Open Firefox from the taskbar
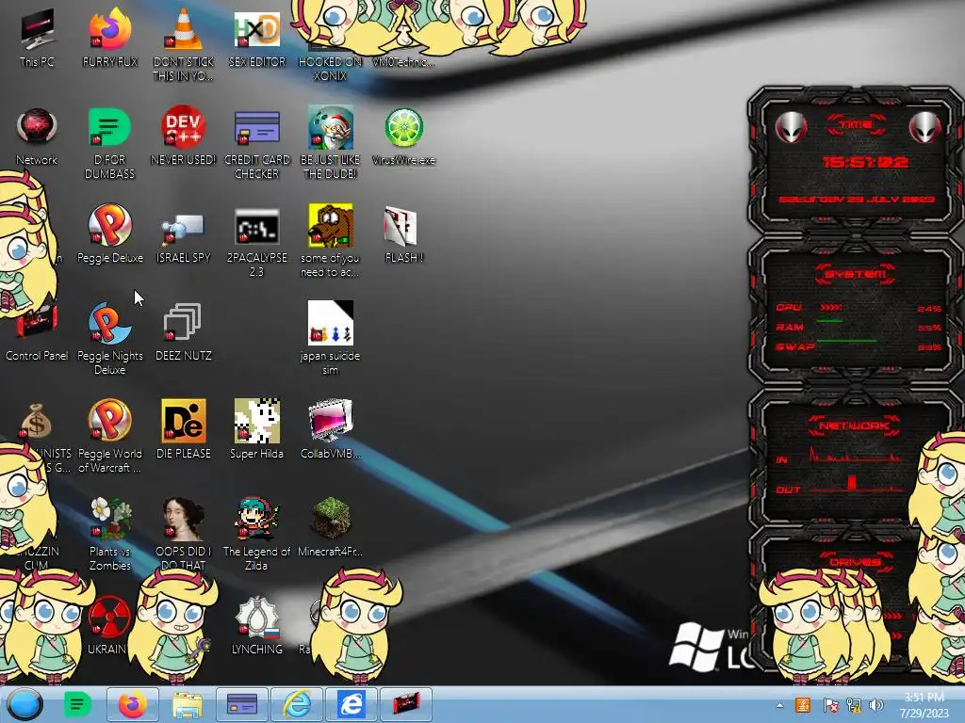 132,704
